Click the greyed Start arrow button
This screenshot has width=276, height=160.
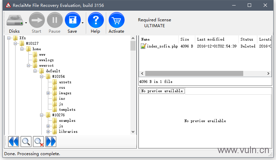[x=37, y=20]
